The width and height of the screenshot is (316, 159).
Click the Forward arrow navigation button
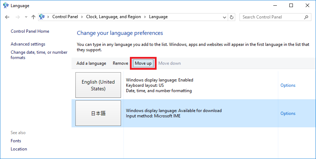18,17
